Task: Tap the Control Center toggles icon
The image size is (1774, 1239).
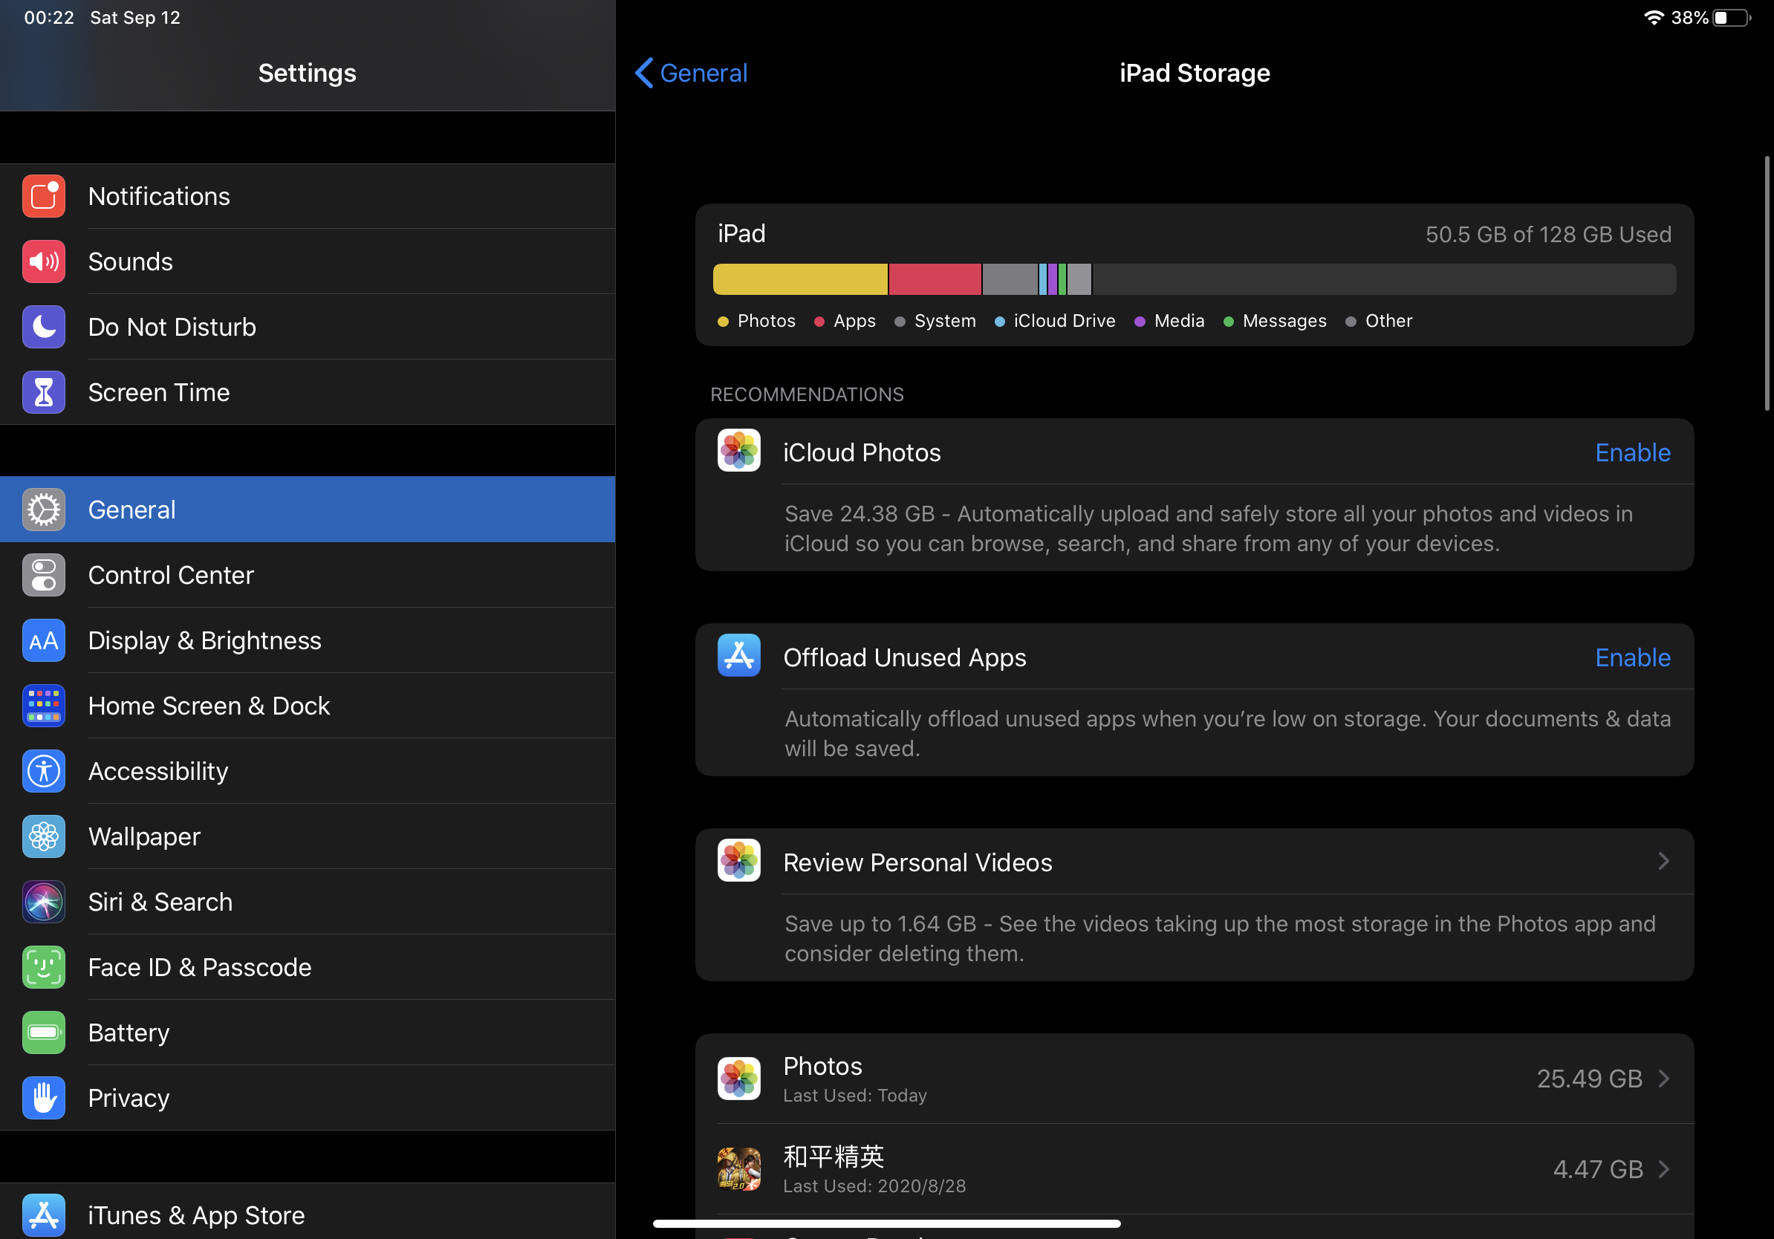Action: (x=43, y=576)
